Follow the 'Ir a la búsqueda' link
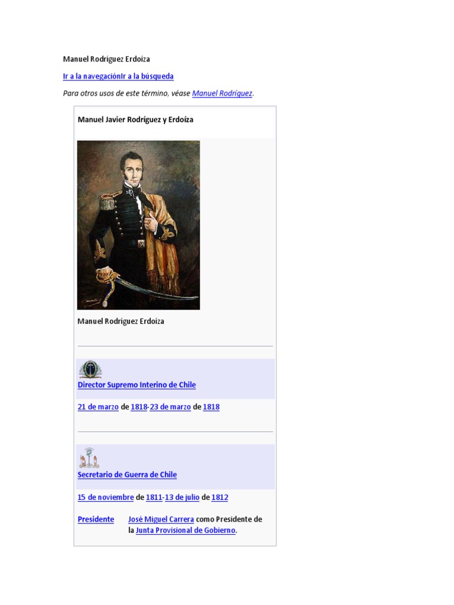The height and width of the screenshot is (605, 454). pyautogui.click(x=147, y=76)
